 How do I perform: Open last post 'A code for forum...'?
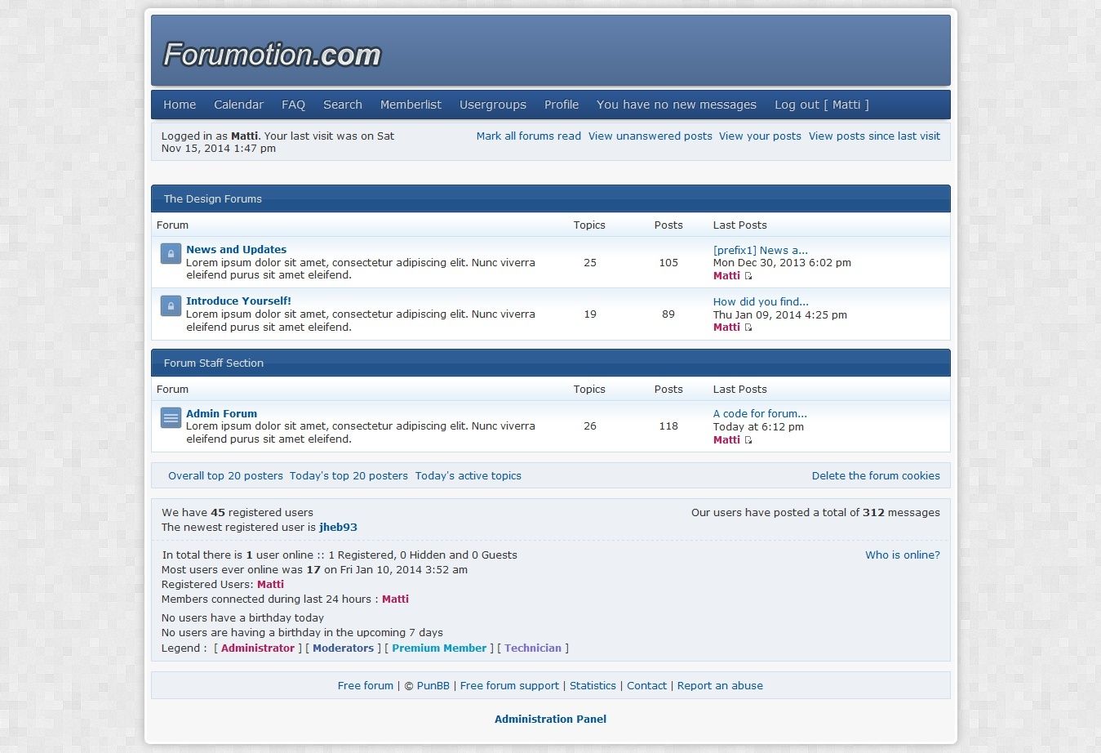pos(760,414)
